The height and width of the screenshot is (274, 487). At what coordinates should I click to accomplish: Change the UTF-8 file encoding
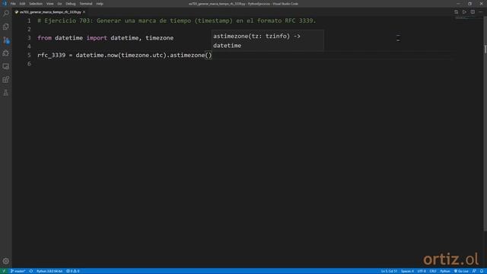click(x=422, y=271)
